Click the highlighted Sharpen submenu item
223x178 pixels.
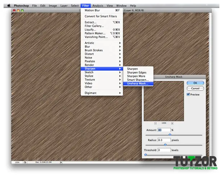tap(102, 69)
